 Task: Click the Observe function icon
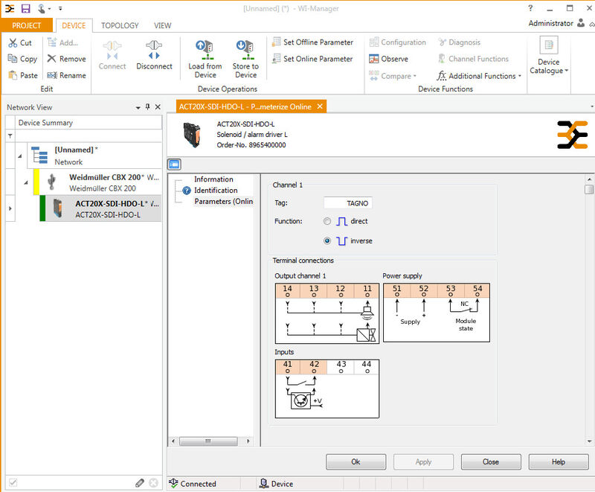tap(375, 59)
